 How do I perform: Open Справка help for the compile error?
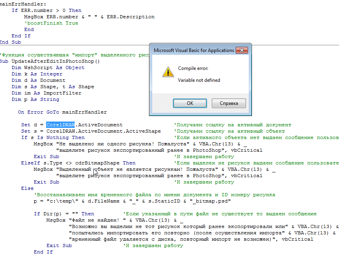tap(229, 103)
